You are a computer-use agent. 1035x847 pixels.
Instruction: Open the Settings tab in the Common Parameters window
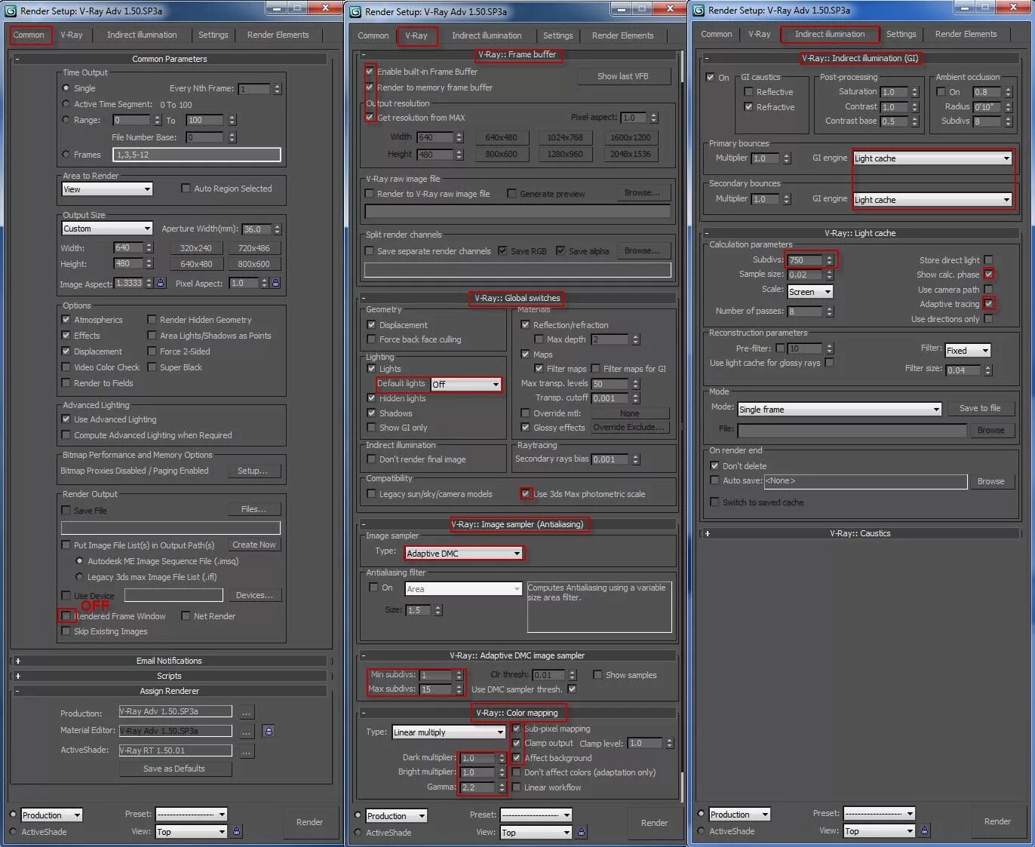click(213, 35)
